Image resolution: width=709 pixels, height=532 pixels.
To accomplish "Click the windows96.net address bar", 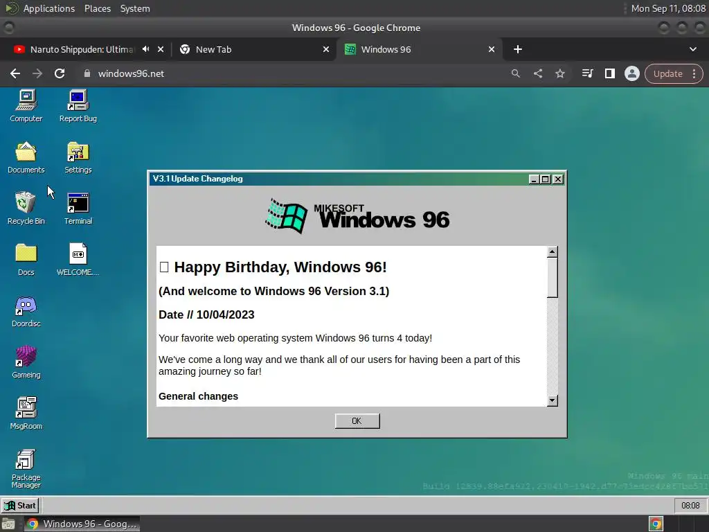I will [x=289, y=73].
